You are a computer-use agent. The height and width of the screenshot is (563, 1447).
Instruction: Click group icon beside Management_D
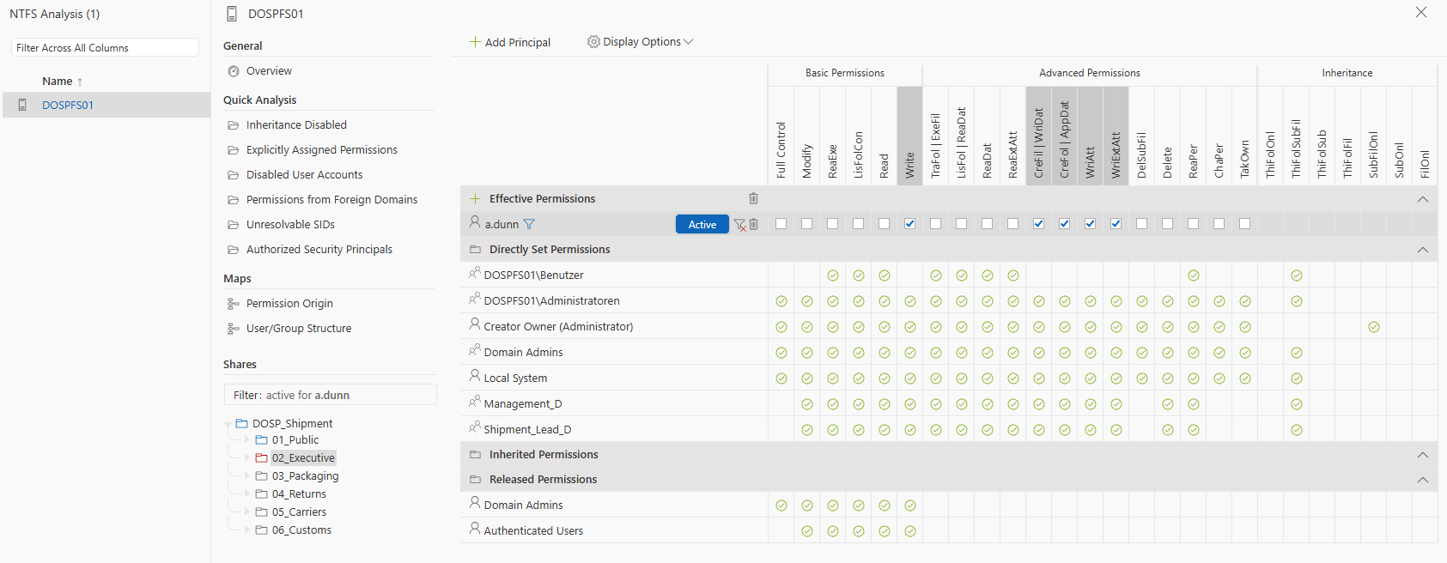click(475, 403)
